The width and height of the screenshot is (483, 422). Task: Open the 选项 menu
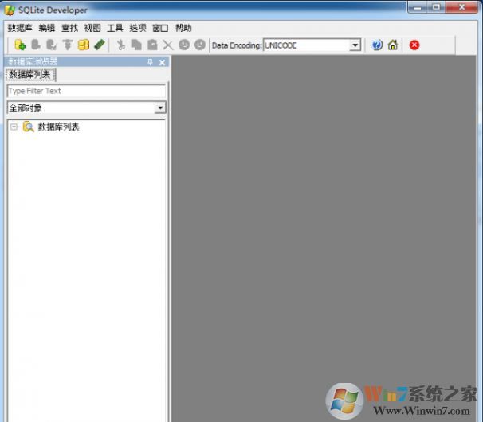coord(138,28)
